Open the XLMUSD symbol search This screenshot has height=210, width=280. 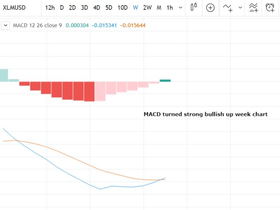pyautogui.click(x=14, y=7)
